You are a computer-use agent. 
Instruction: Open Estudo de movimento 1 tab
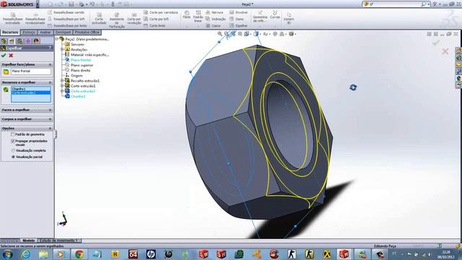point(58,240)
